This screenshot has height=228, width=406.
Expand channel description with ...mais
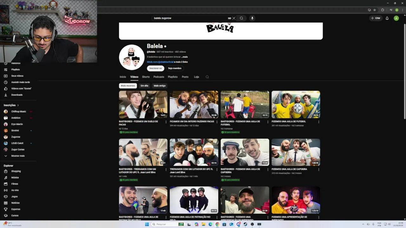click(185, 57)
